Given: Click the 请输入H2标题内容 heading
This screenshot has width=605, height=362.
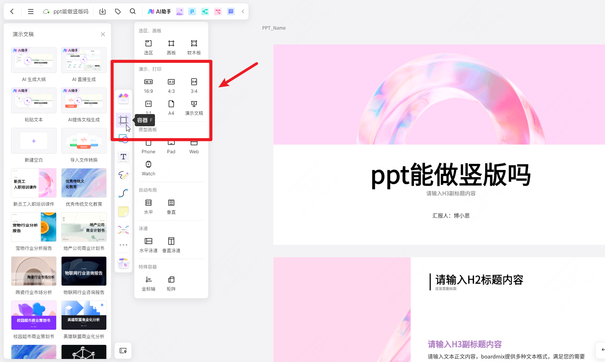Looking at the screenshot, I should point(479,280).
